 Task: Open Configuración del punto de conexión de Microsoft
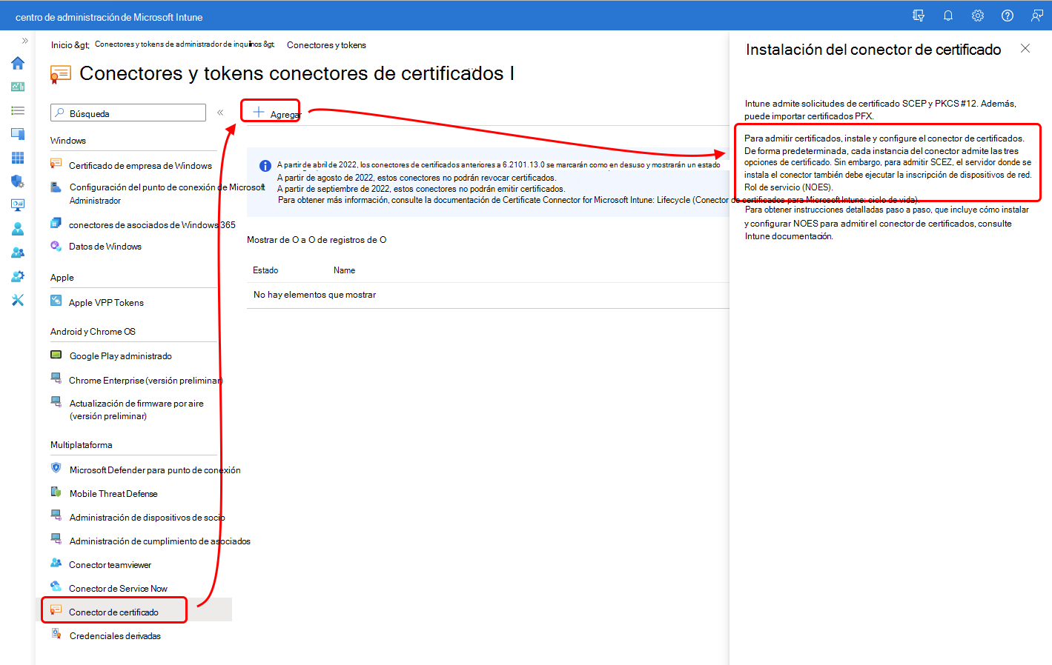tap(167, 193)
